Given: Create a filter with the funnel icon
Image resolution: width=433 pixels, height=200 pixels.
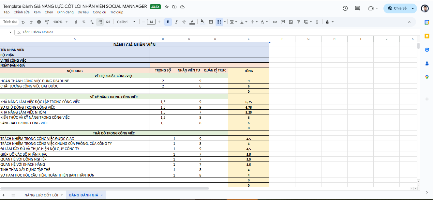Looking at the screenshot, I should (x=298, y=22).
